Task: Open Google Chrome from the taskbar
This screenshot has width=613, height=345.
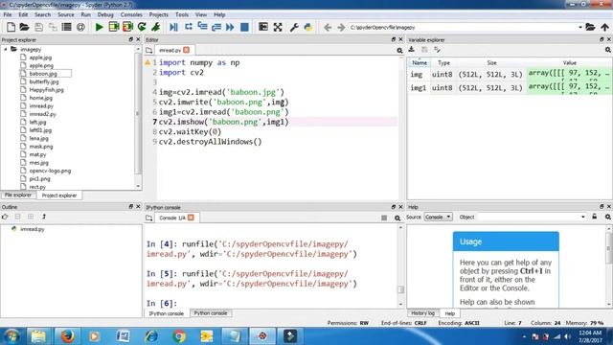Action: click(x=179, y=336)
